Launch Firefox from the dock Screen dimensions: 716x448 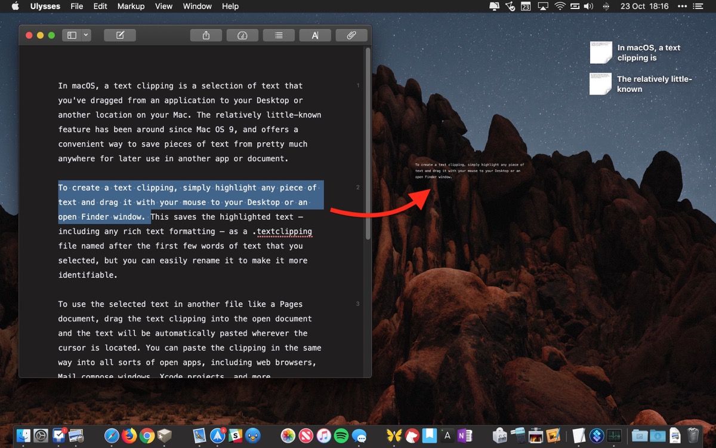coord(129,435)
